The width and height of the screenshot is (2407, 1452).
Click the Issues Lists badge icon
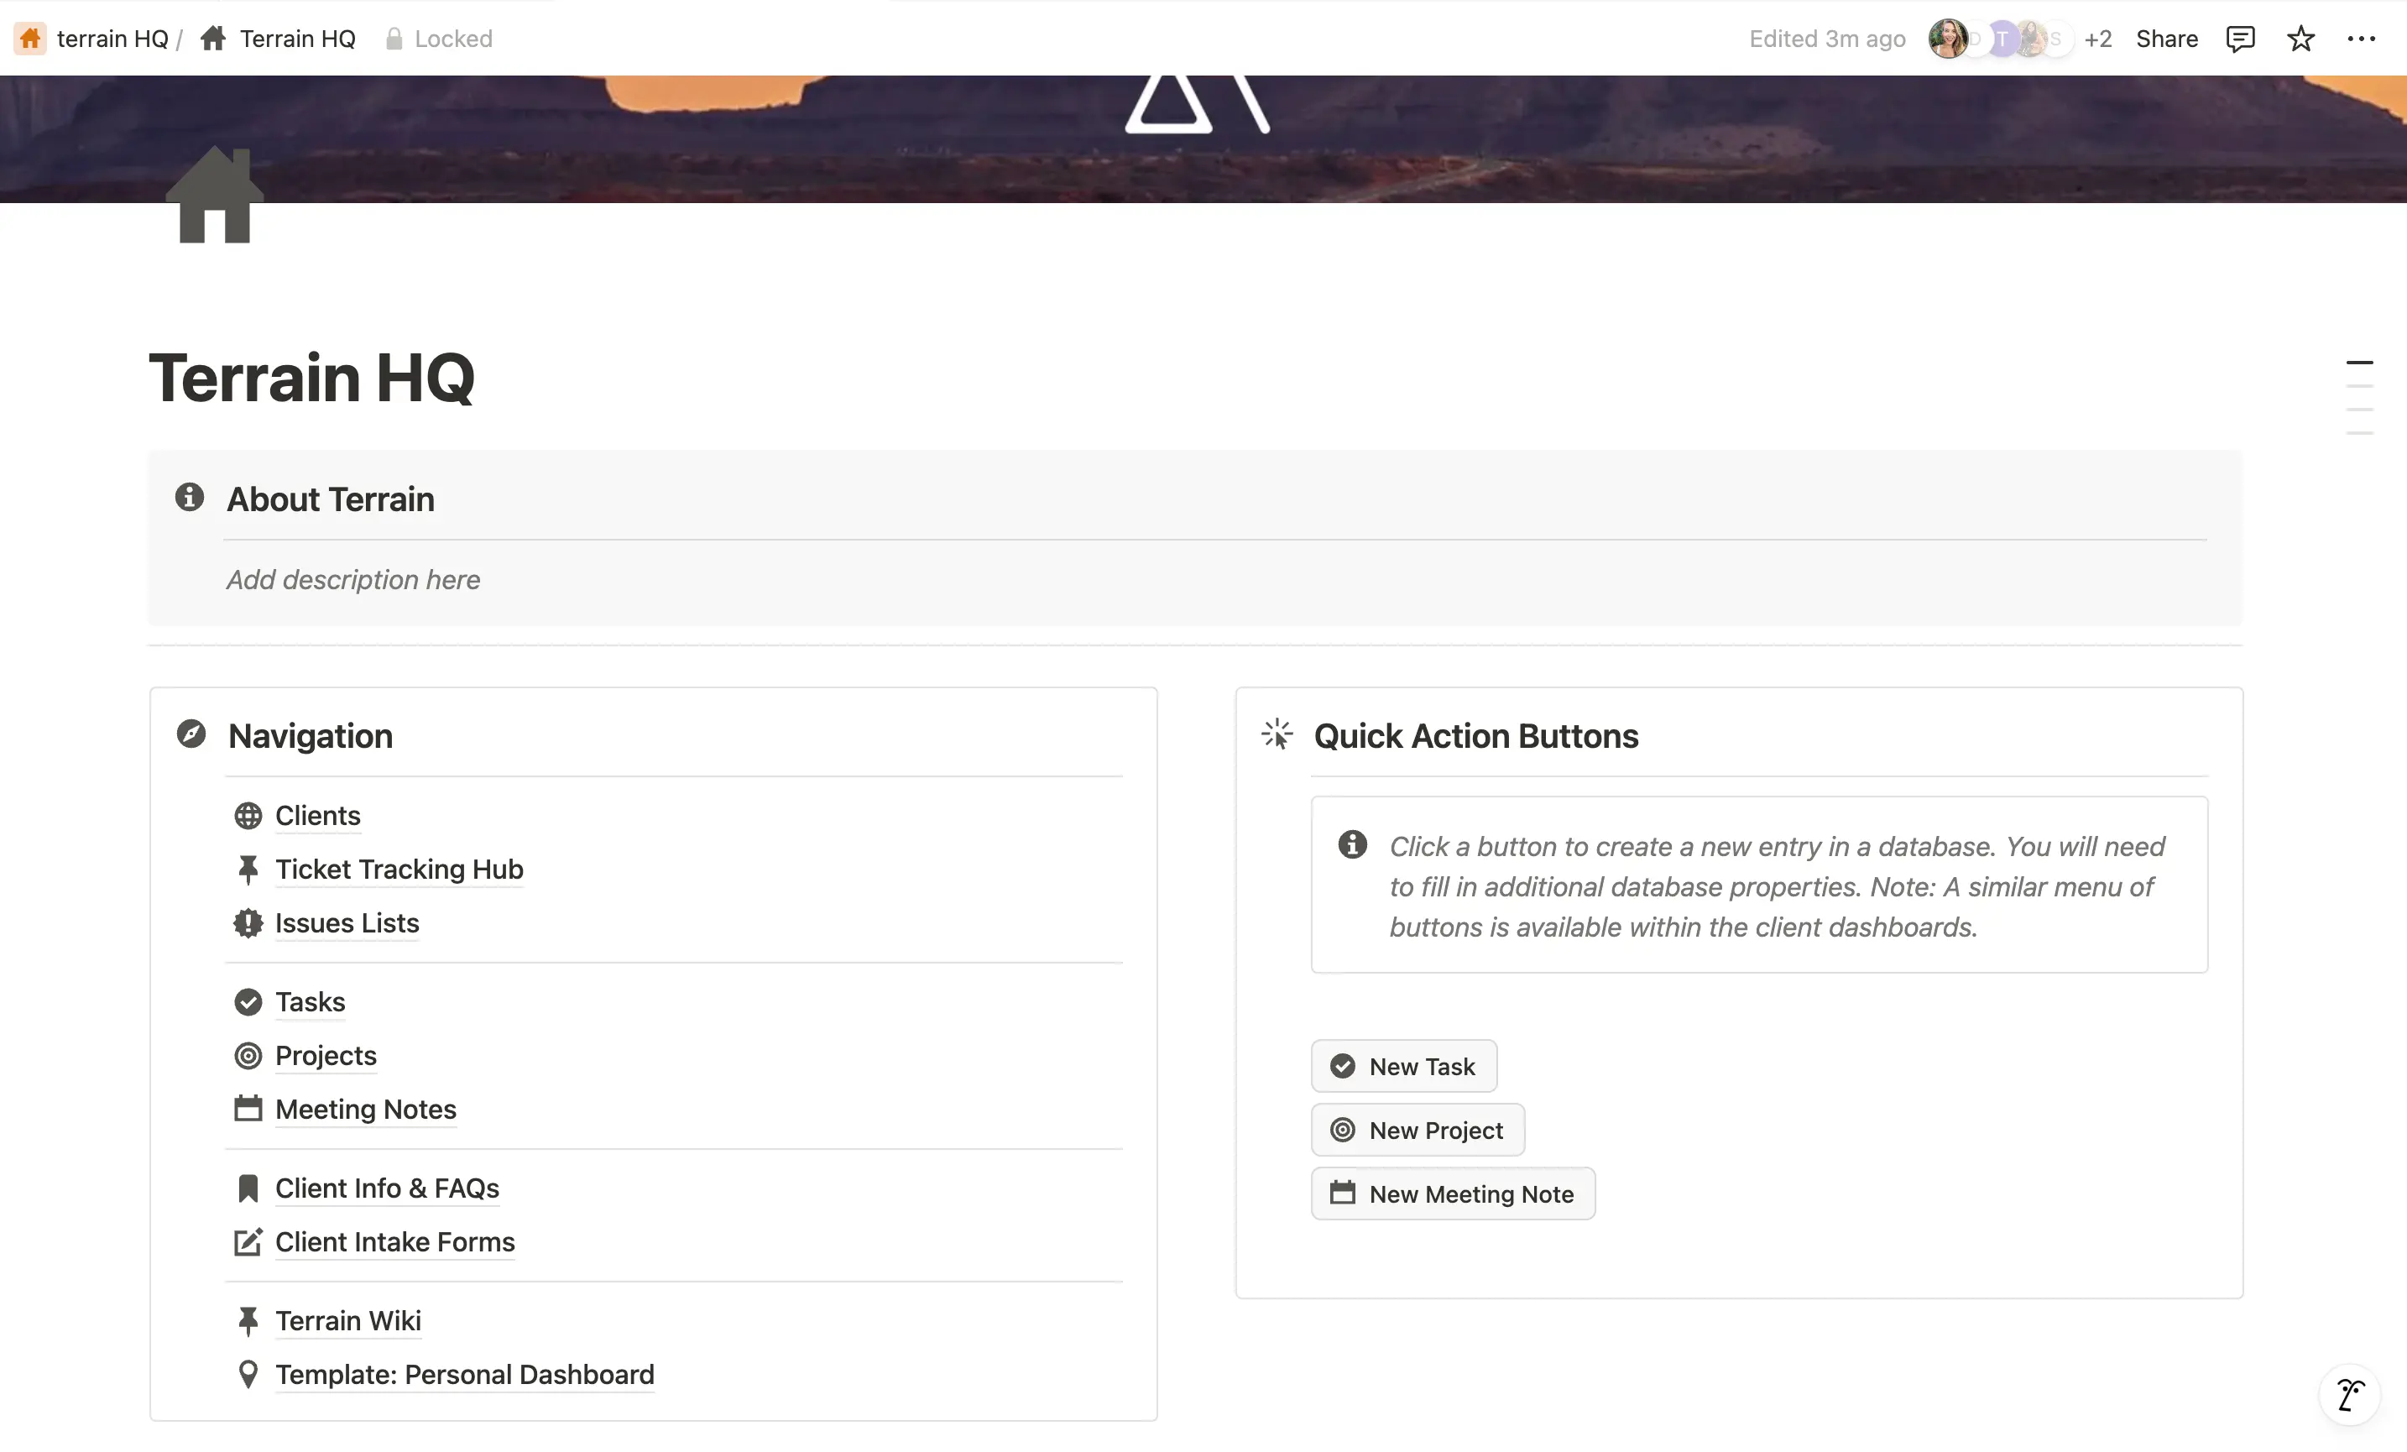[248, 922]
